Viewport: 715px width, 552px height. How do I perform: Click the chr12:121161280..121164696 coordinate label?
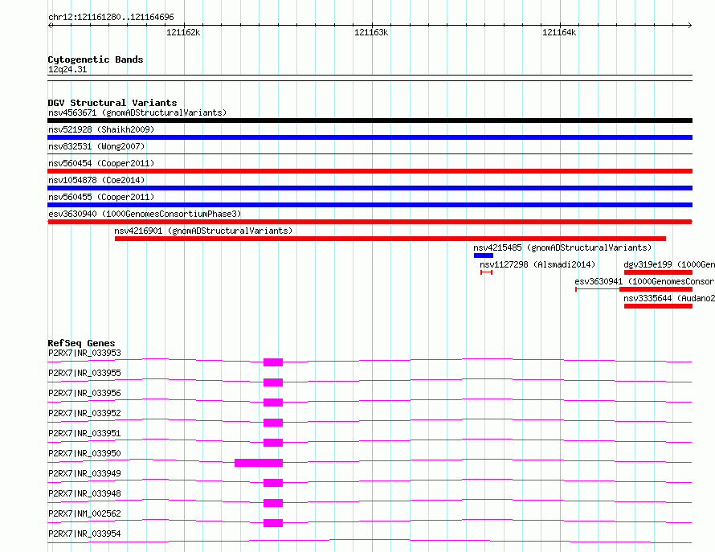111,17
